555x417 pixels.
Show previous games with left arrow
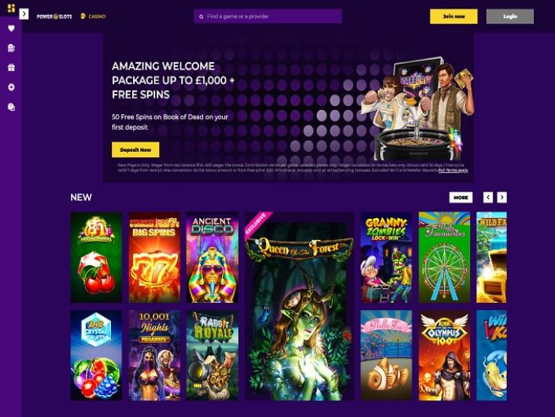point(488,197)
